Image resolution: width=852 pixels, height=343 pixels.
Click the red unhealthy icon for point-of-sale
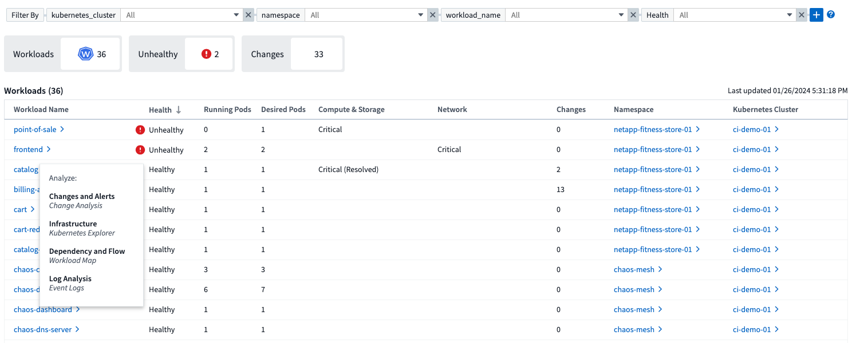pos(140,130)
